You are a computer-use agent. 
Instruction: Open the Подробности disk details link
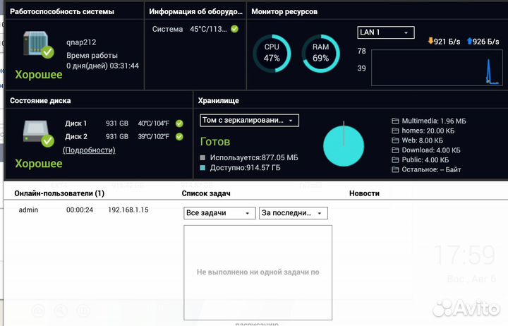89,150
